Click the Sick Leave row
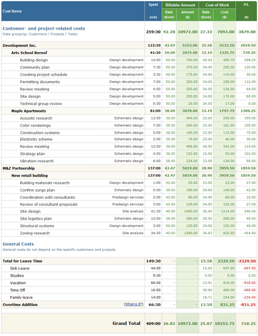This screenshot has height=336, width=258. [x=129, y=268]
